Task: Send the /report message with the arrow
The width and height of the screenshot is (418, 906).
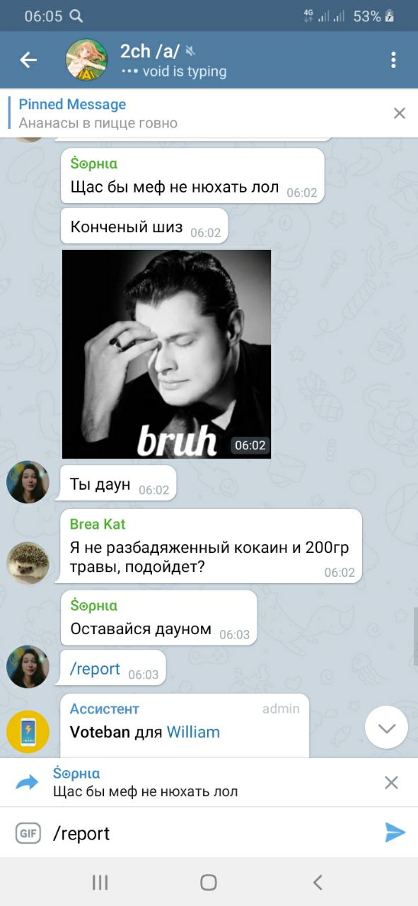Action: 395,832
